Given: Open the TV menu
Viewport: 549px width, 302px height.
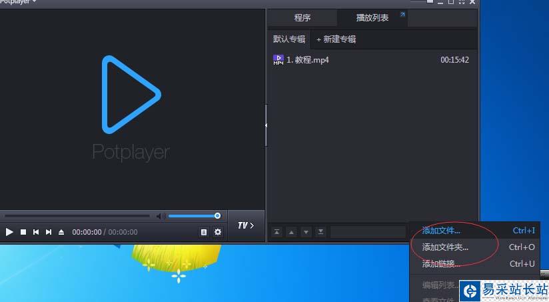Looking at the screenshot, I should [x=246, y=225].
